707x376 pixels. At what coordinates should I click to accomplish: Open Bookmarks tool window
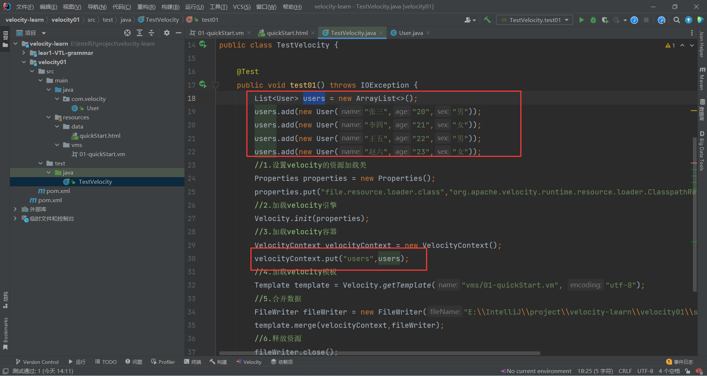tap(5, 333)
